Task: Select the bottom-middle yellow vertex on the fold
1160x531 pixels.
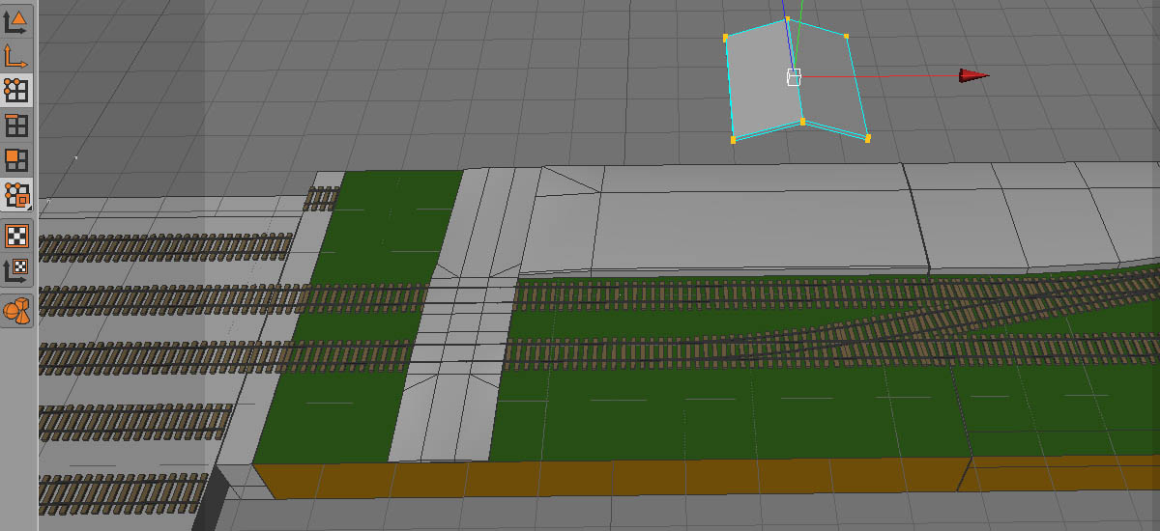Action: coord(802,122)
